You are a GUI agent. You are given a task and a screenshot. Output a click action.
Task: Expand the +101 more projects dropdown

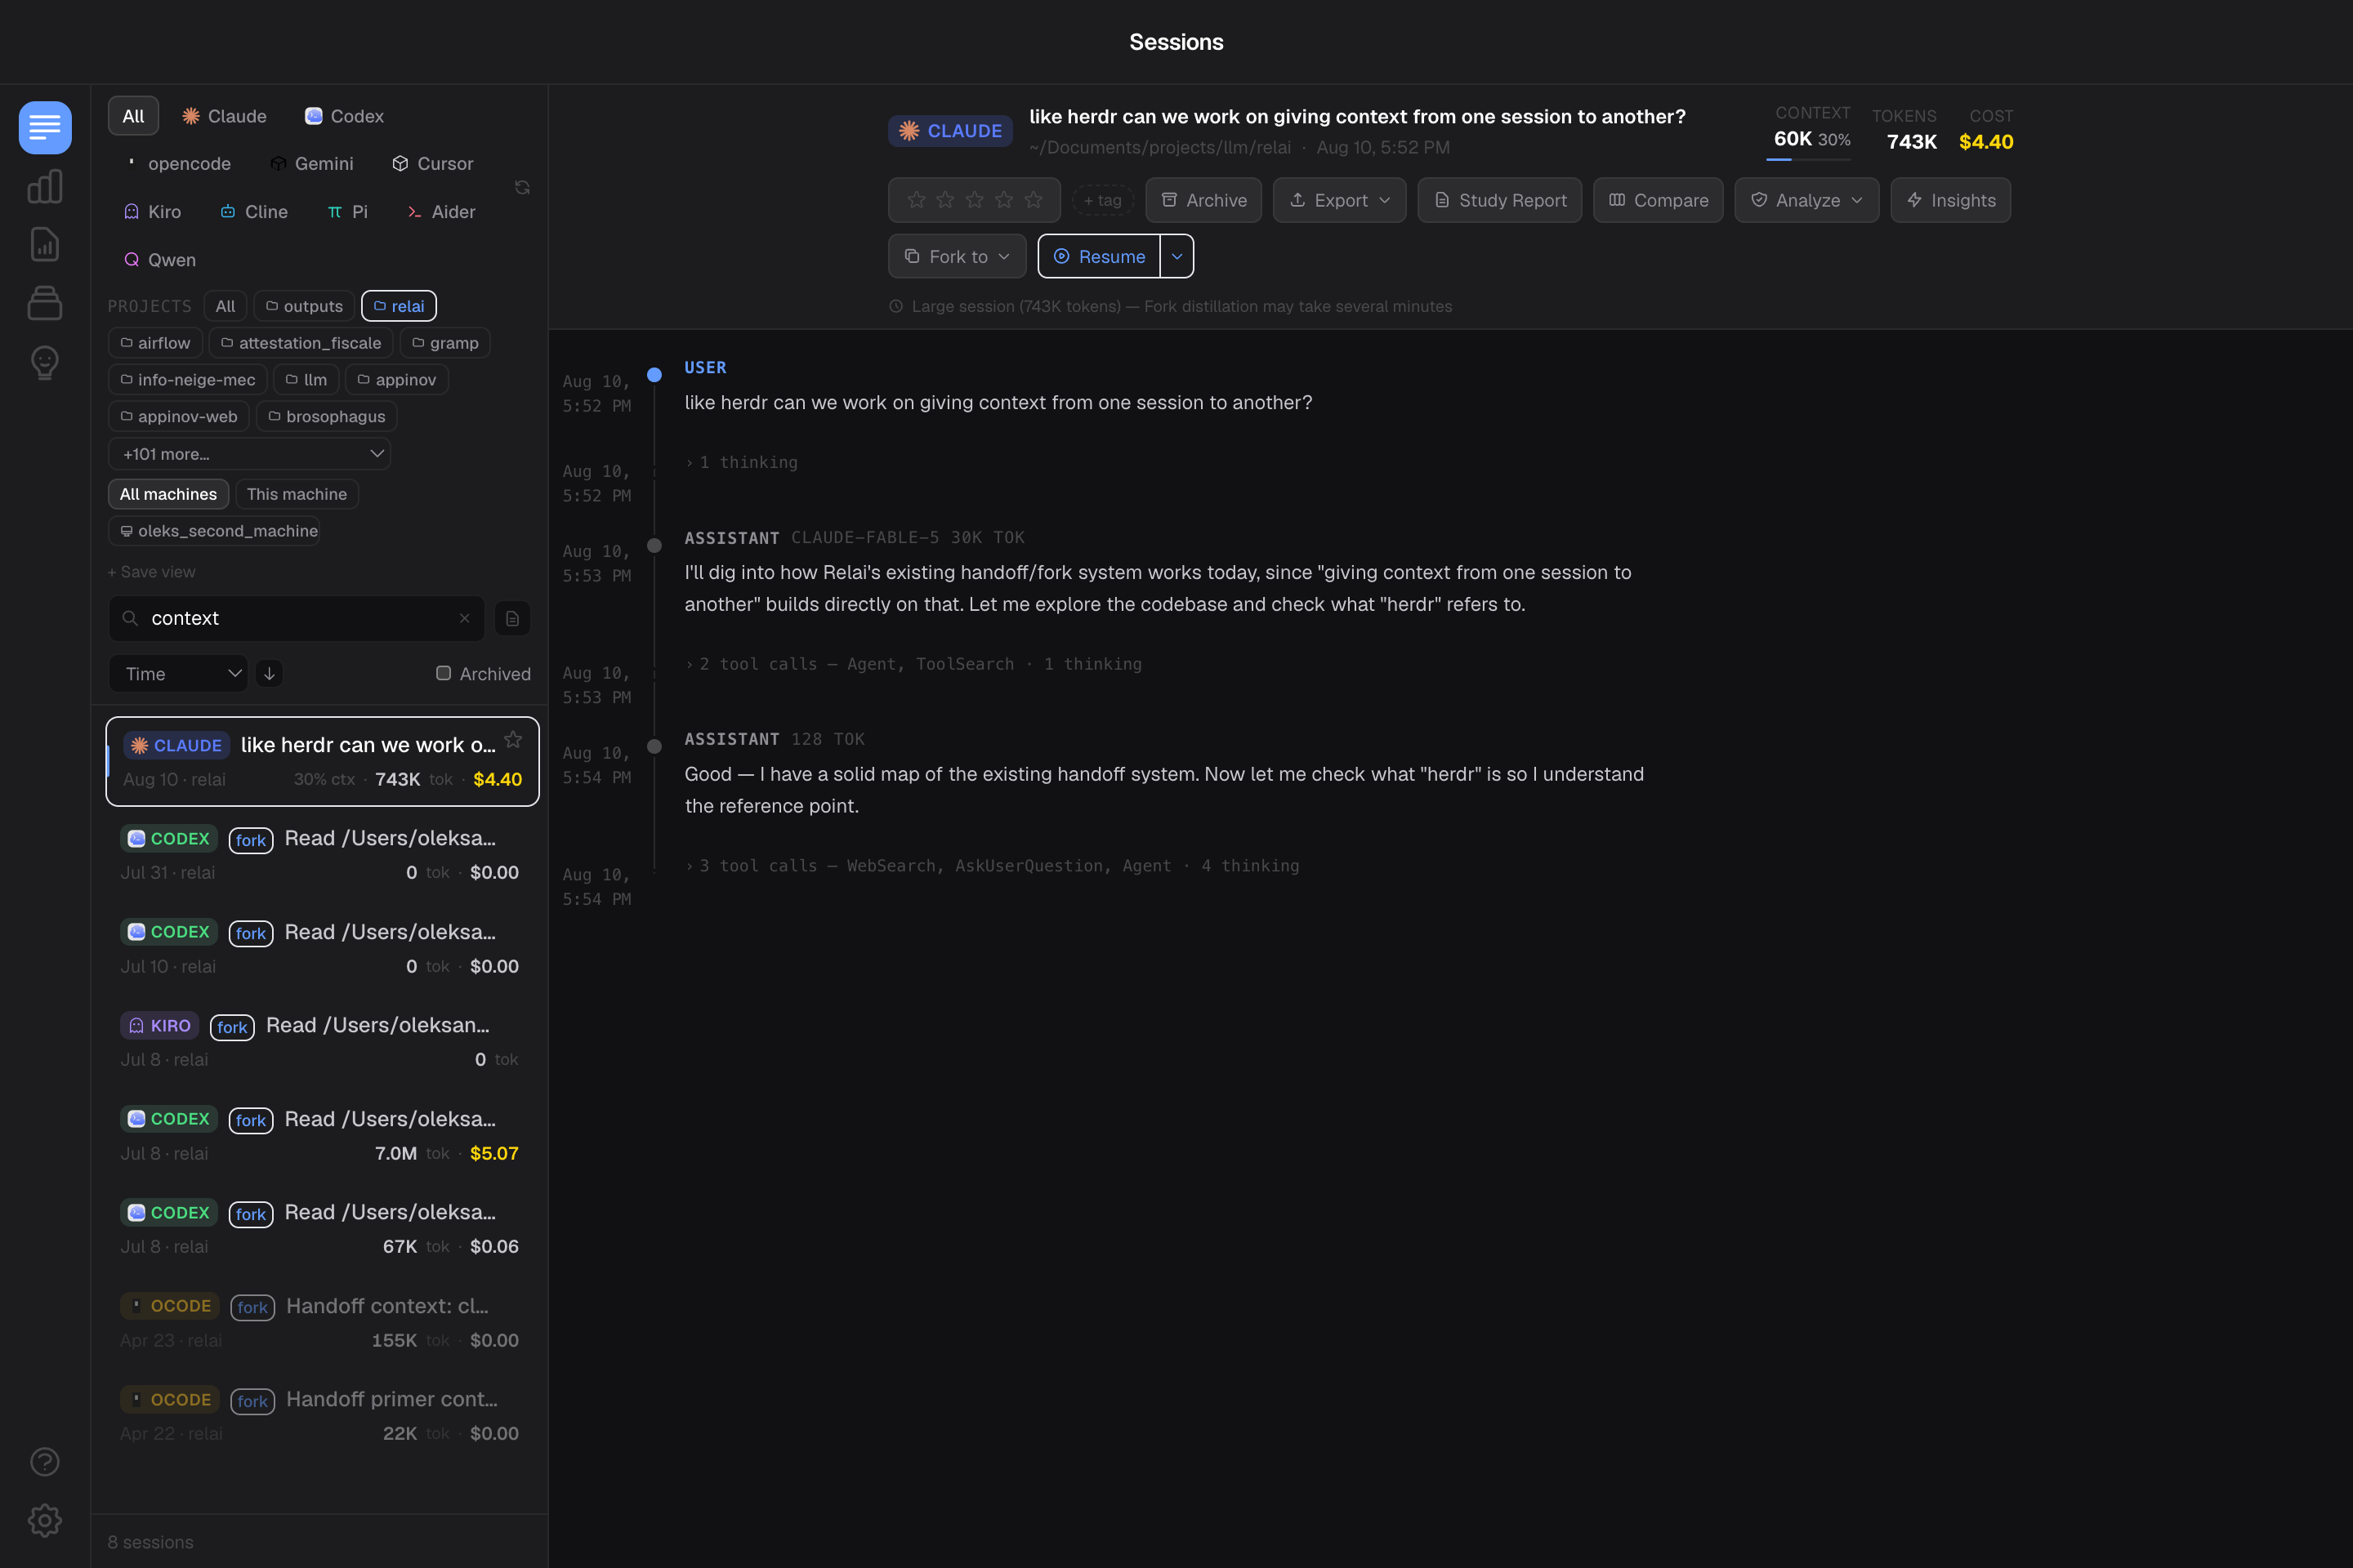point(249,454)
